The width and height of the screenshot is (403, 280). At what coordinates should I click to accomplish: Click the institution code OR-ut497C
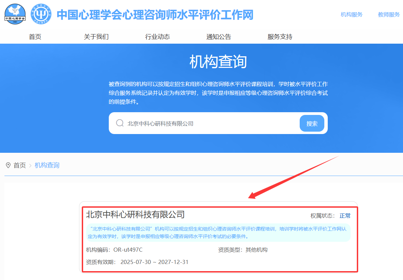(x=128, y=250)
